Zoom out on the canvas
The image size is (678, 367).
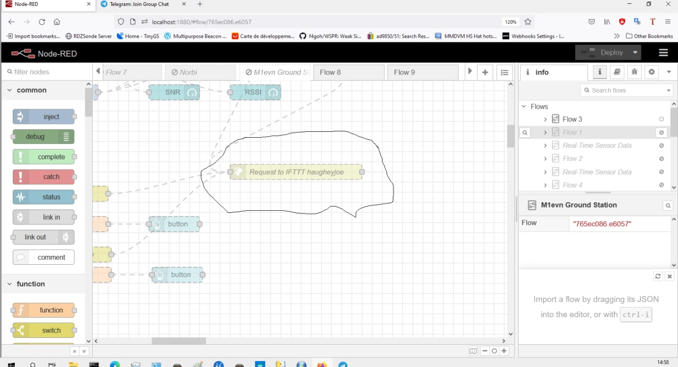(x=485, y=351)
